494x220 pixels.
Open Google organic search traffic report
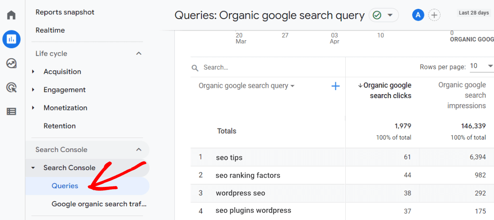(99, 204)
